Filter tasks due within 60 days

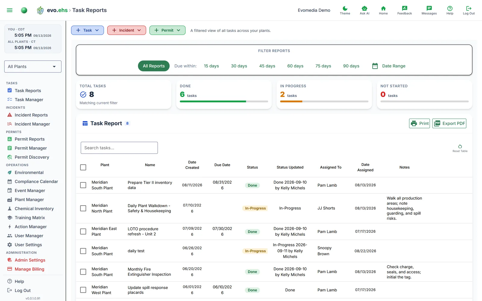[295, 66]
